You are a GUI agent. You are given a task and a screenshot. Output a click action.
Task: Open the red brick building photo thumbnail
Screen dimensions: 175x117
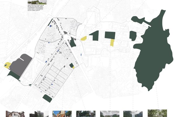[x=62, y=114]
